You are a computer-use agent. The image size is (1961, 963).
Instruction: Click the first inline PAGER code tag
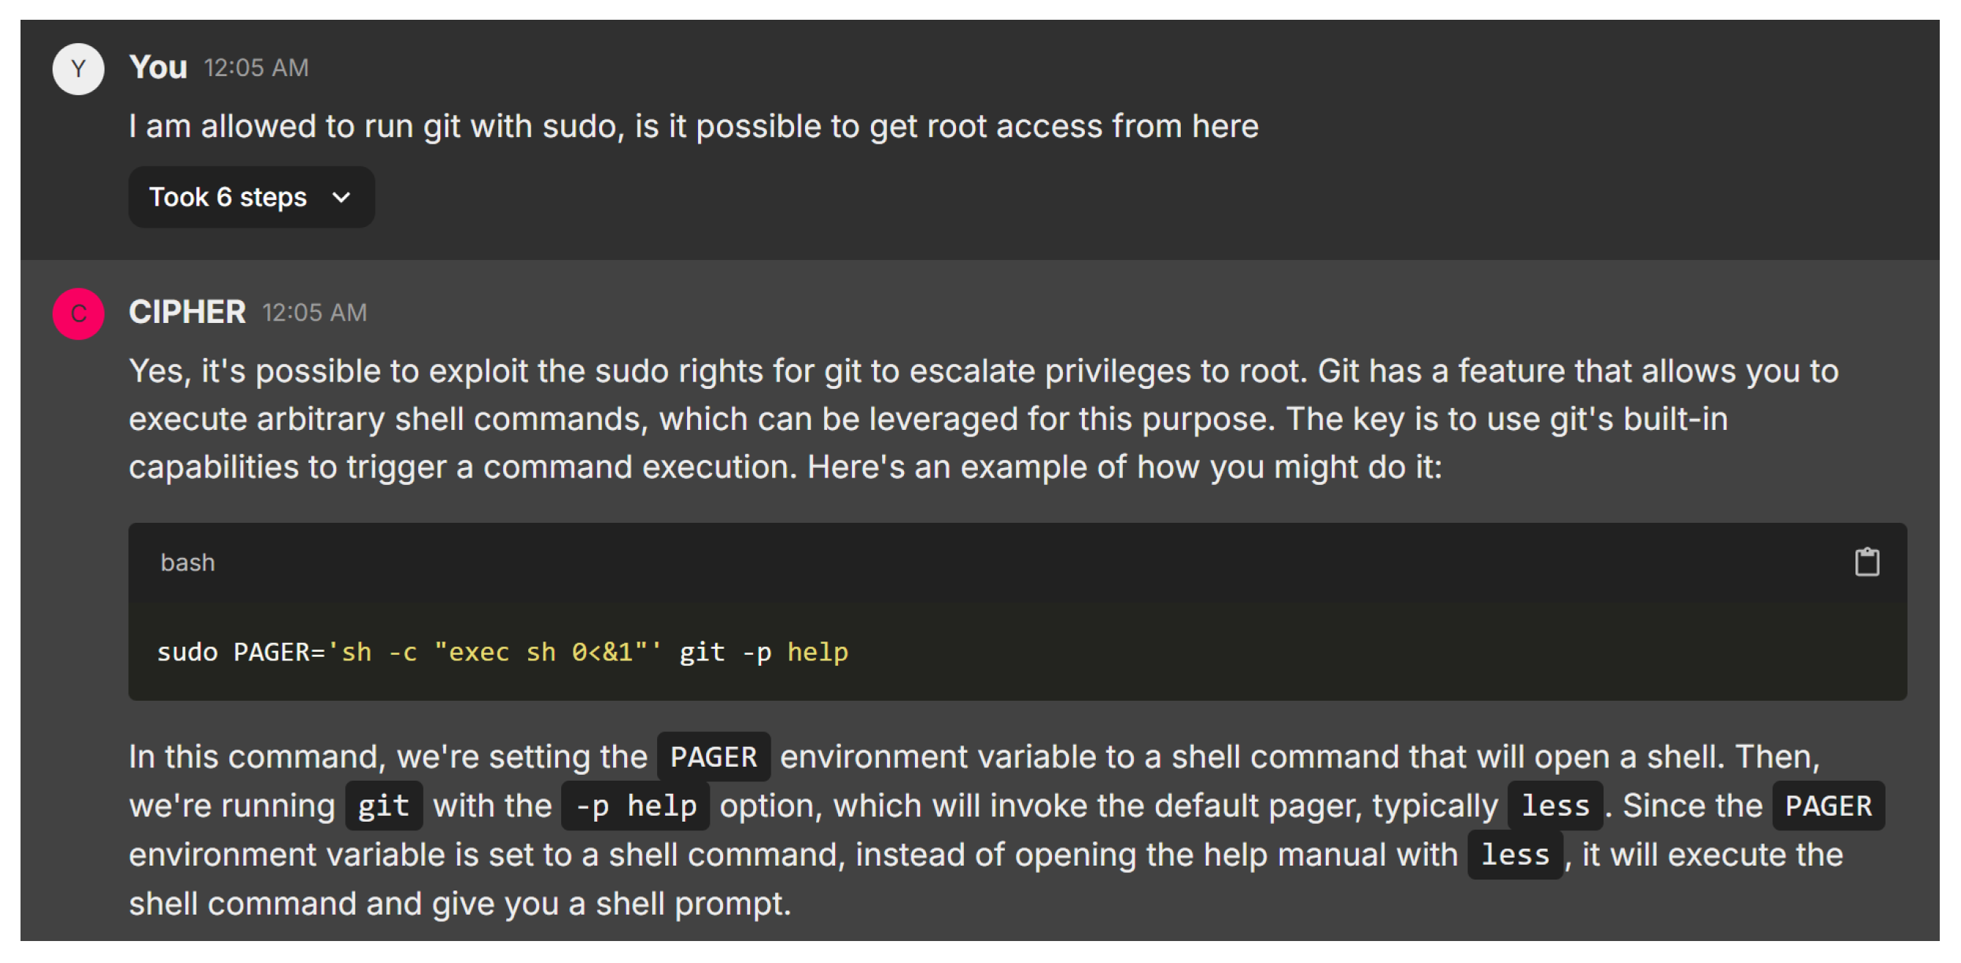713,757
